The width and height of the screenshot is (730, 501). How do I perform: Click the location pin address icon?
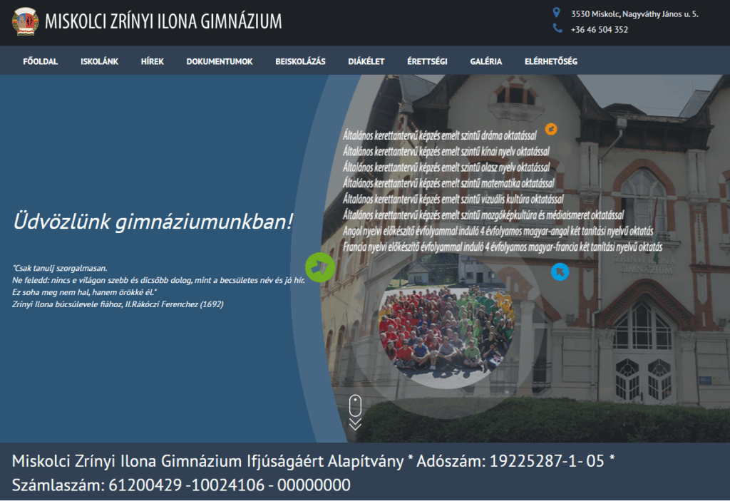[x=557, y=13]
